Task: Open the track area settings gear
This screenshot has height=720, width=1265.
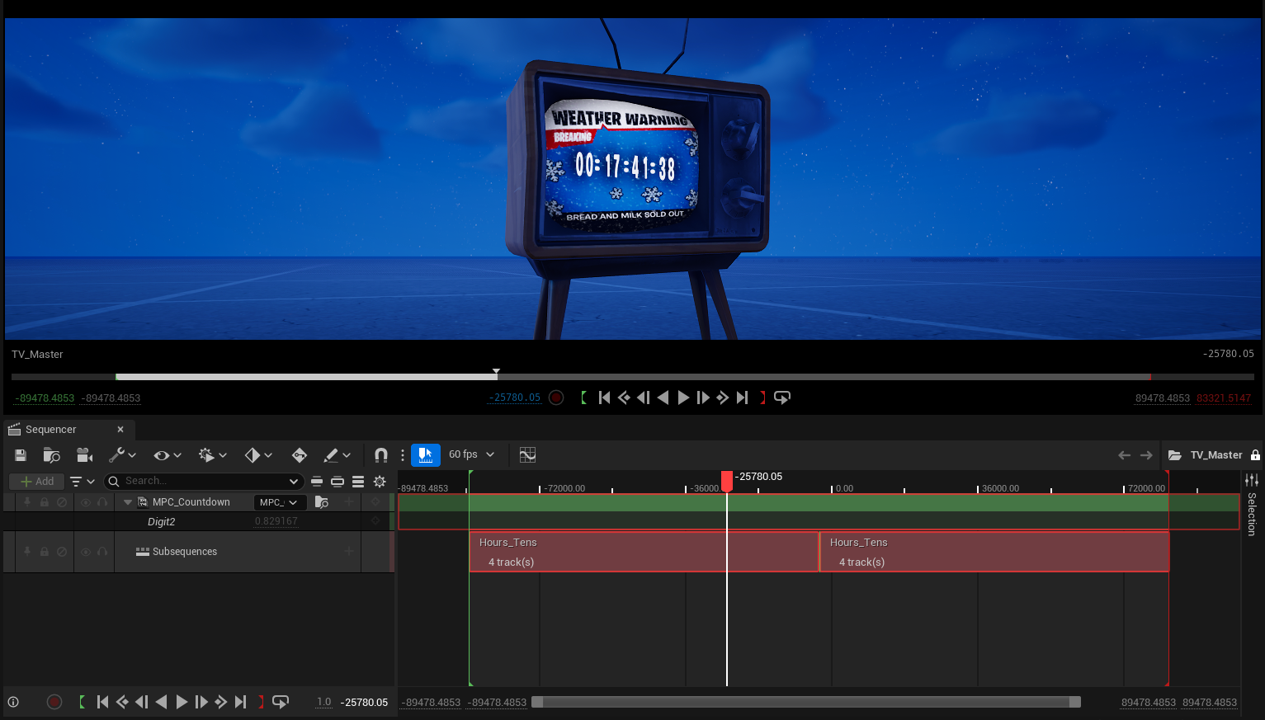Action: tap(380, 481)
